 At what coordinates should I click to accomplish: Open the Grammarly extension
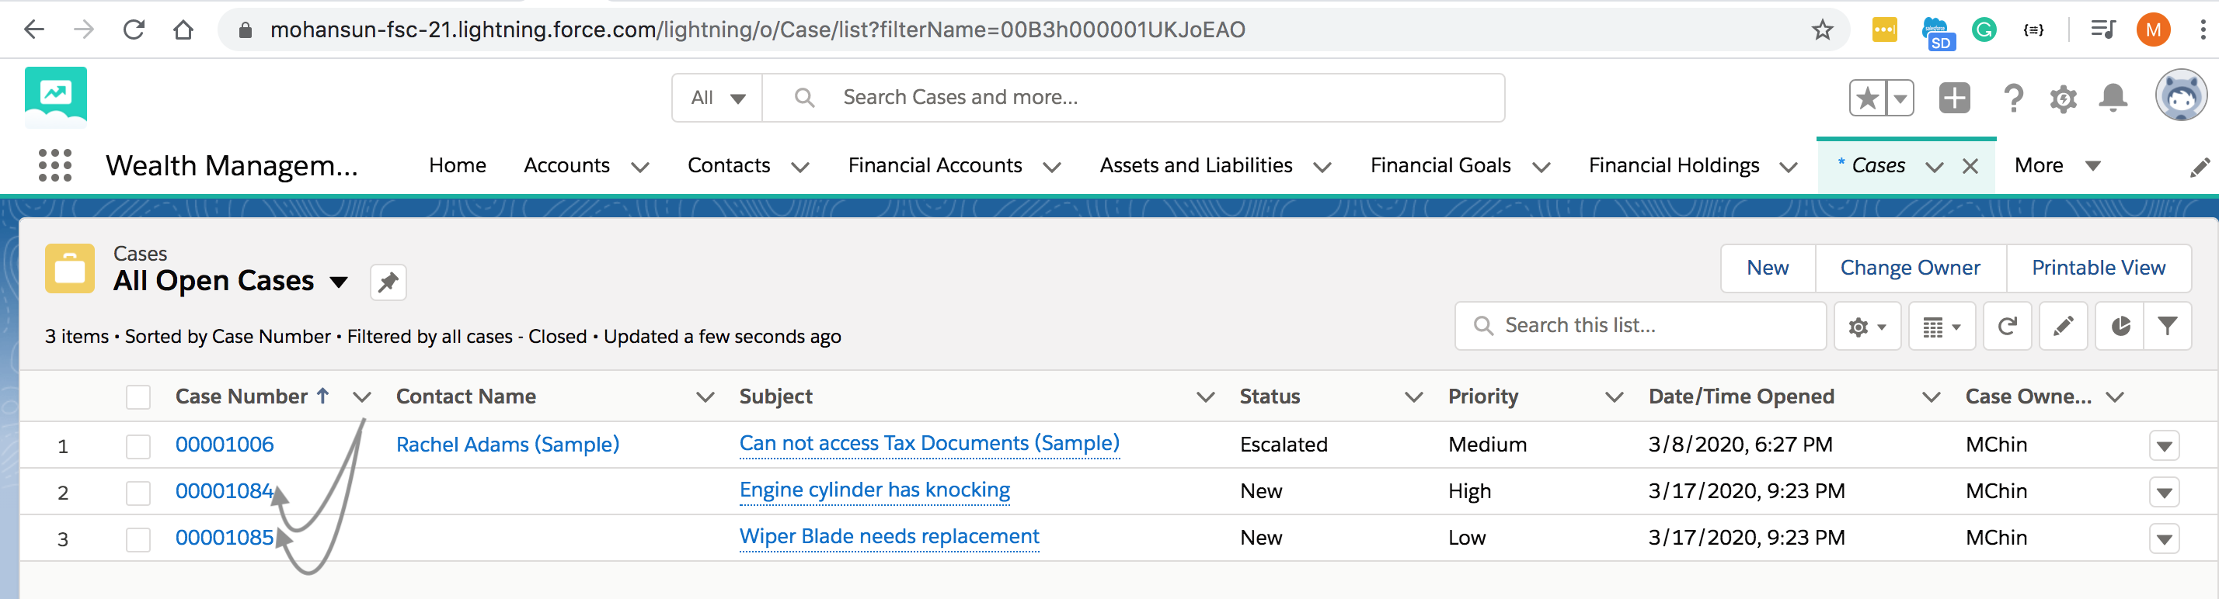(x=1984, y=30)
